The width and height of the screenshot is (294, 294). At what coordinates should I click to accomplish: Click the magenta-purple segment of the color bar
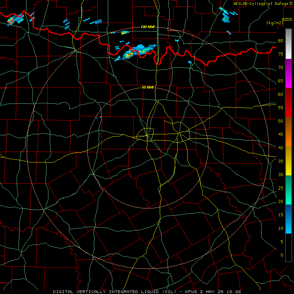pyautogui.click(x=288, y=73)
